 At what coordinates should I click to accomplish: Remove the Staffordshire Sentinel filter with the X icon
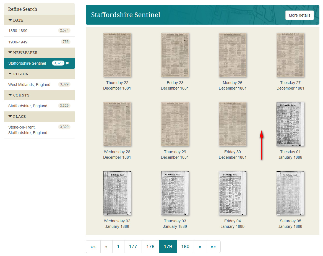tap(67, 63)
